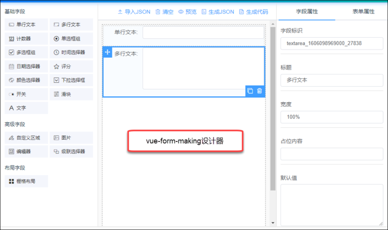Add the 图片 image component

click(x=72, y=138)
